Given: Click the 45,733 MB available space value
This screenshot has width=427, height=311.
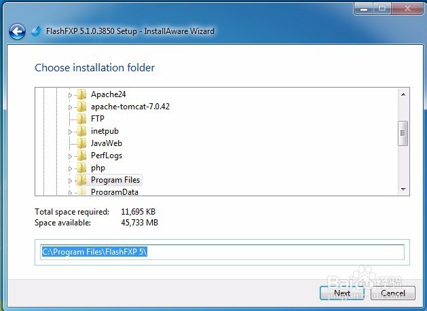Looking at the screenshot, I should 139,223.
